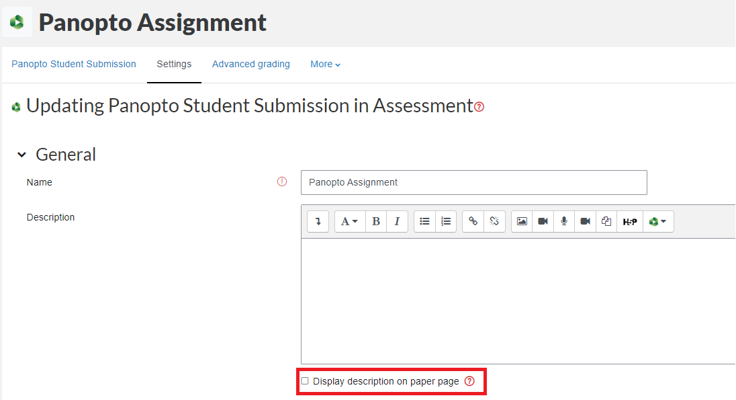Click the Name text input field

coord(474,182)
